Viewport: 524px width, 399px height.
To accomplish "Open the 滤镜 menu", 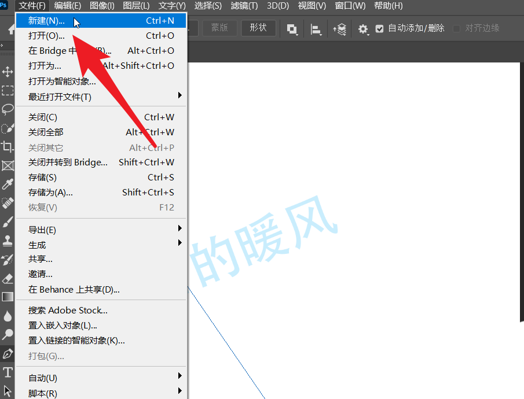I will 244,6.
